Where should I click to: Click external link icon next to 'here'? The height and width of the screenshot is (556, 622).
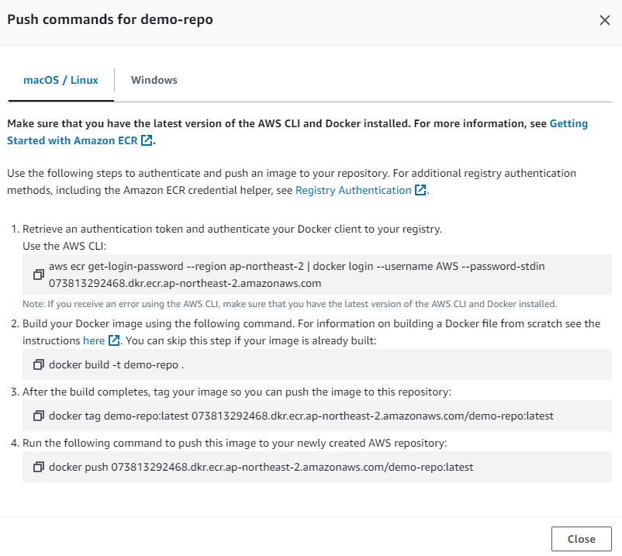coord(114,340)
